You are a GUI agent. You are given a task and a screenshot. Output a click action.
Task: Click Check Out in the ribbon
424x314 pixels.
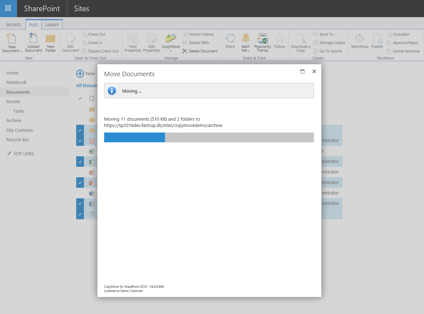click(94, 34)
